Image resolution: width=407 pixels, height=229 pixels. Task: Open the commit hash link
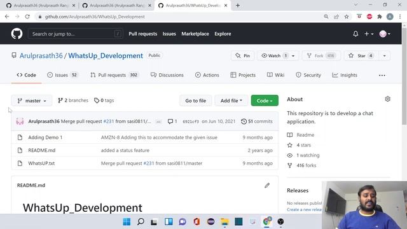[x=191, y=121]
